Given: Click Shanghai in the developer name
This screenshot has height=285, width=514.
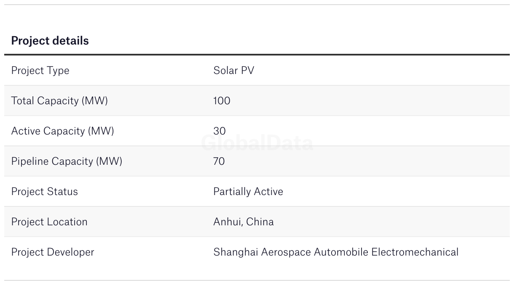Looking at the screenshot, I should click(x=236, y=252).
